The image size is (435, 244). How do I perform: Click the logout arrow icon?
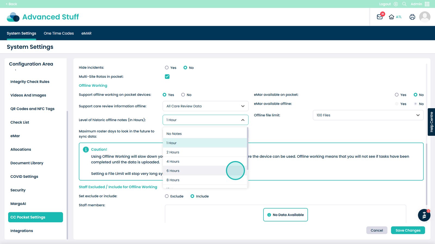[396, 4]
